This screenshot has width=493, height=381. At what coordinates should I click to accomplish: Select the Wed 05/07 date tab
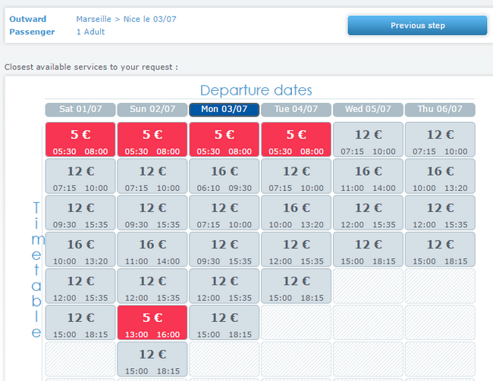[x=368, y=109]
